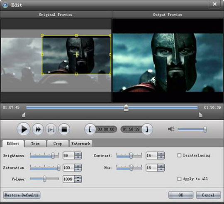This screenshot has height=204, width=224.
Task: Click the Restore Defaults button
Action: (22, 195)
